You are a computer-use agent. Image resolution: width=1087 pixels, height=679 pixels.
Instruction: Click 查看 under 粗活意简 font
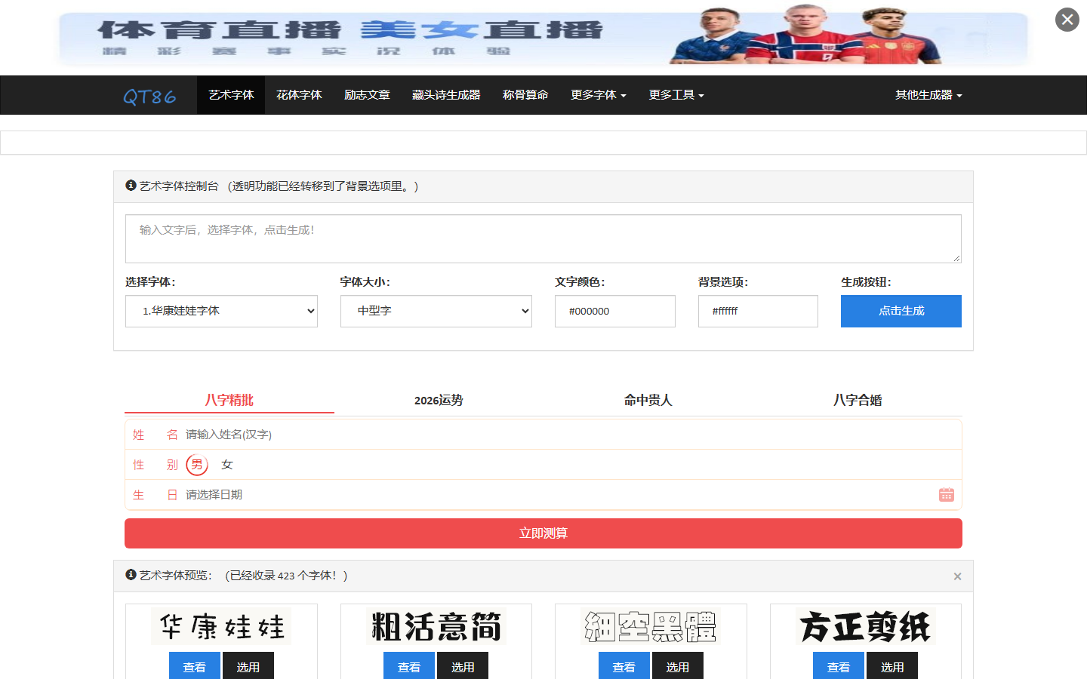point(409,666)
